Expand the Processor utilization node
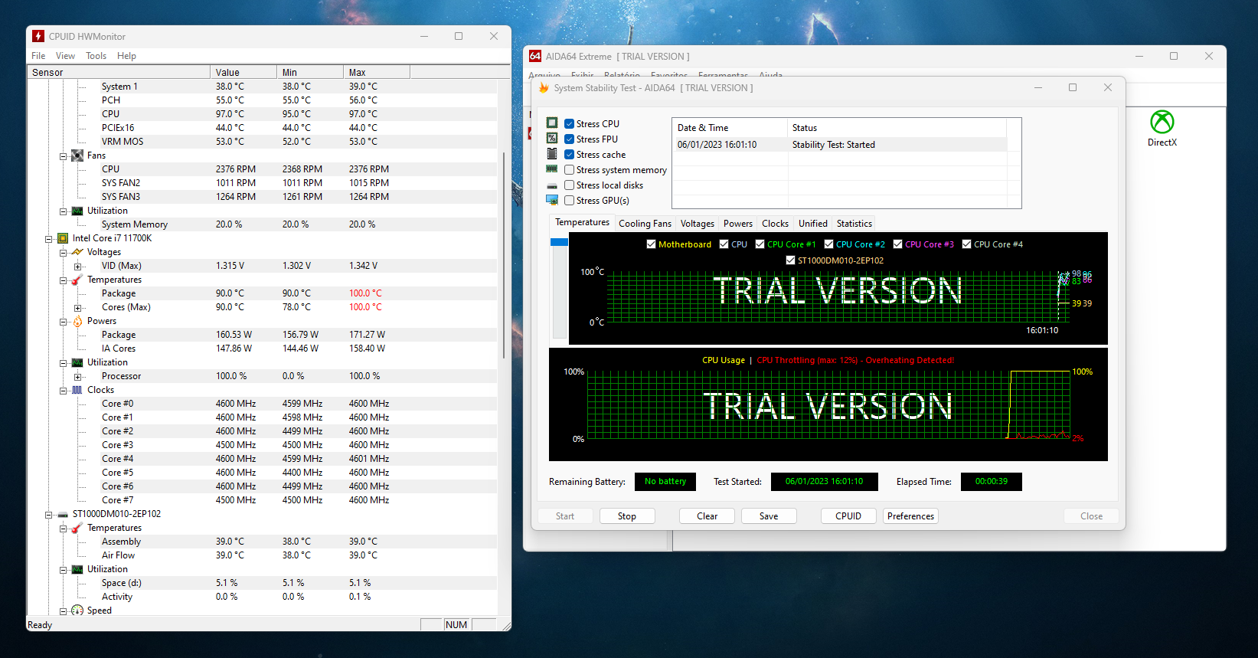This screenshot has width=1258, height=658. pyautogui.click(x=78, y=377)
